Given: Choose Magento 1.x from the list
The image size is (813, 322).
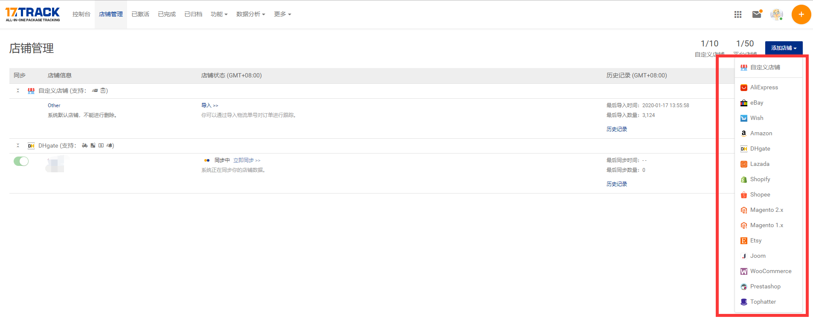Looking at the screenshot, I should [768, 225].
